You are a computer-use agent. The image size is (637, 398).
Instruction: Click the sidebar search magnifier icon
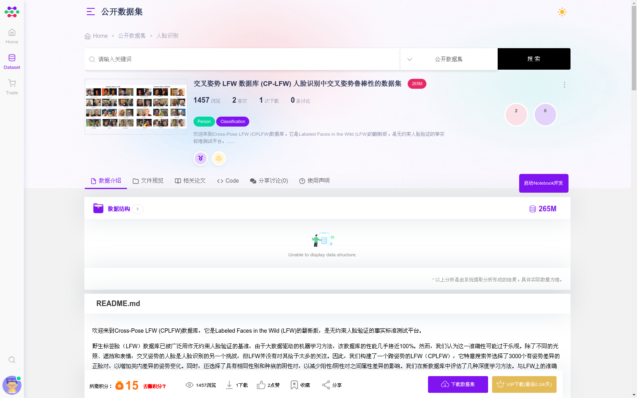(x=12, y=360)
